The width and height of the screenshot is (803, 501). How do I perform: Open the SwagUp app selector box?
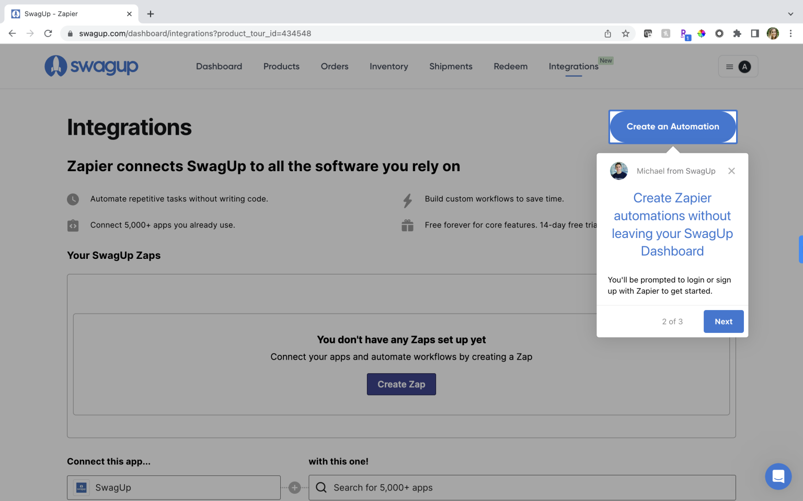coord(174,487)
